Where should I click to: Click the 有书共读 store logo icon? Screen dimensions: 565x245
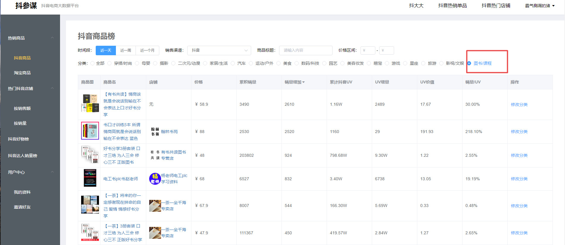(155, 155)
